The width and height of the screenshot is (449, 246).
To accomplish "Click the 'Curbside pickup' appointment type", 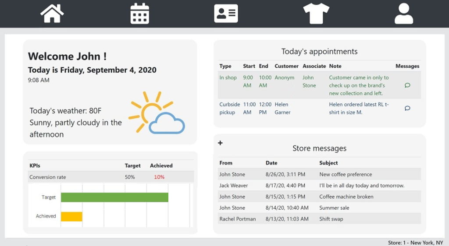I will click(230, 108).
